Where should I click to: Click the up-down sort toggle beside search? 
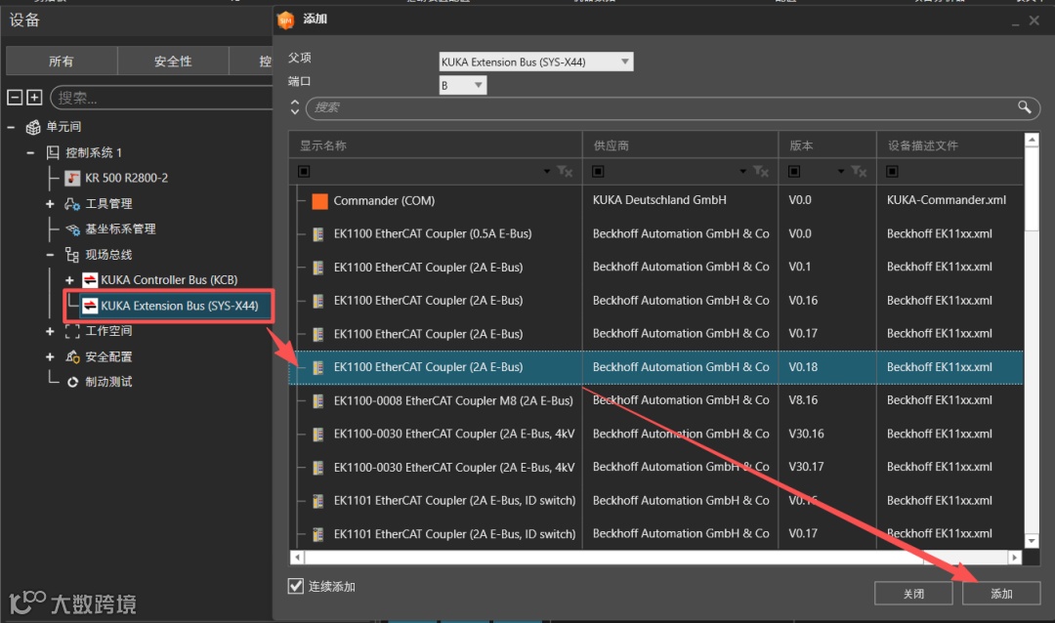tap(295, 107)
